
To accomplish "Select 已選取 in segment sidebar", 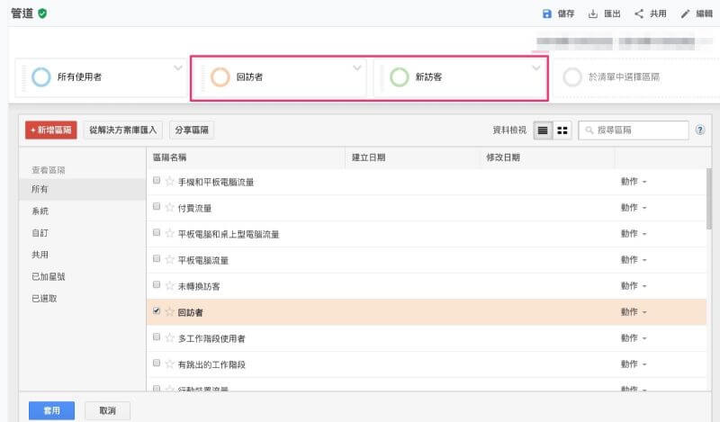I will [82, 299].
